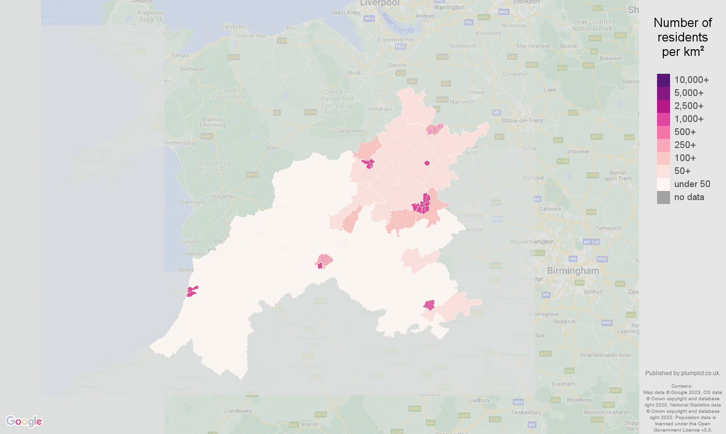The height and width of the screenshot is (434, 726).
Task: Click the A494 road badge near Bala
Action: click(252, 175)
